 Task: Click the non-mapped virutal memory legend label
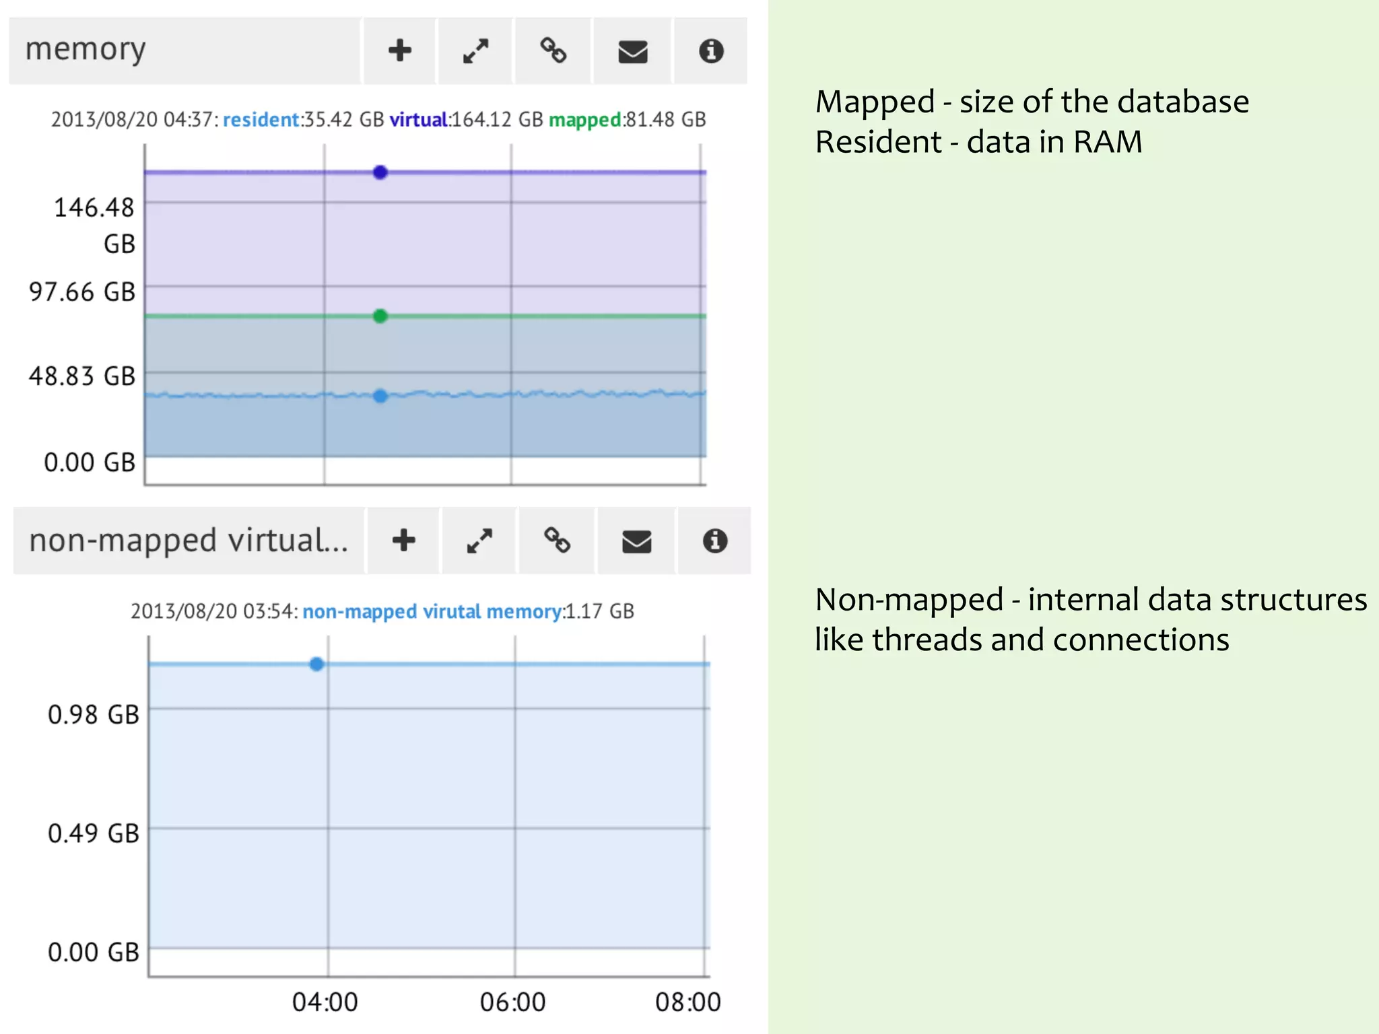(x=432, y=611)
